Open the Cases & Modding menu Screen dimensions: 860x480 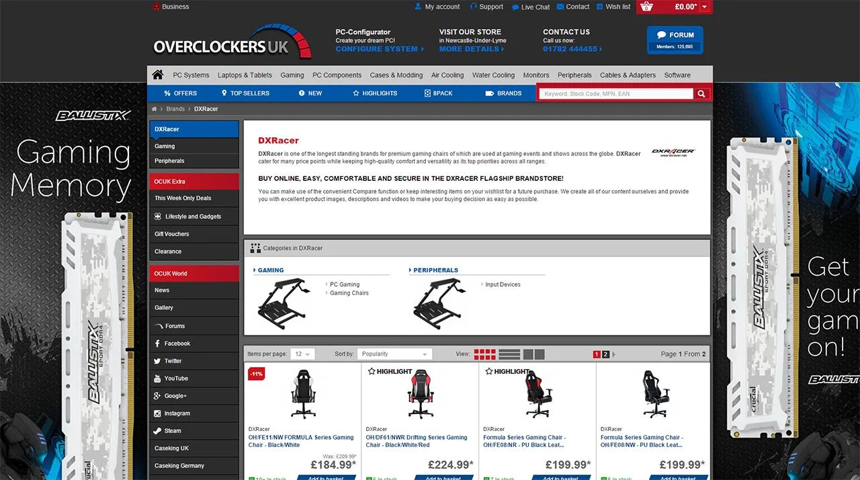[x=396, y=75]
